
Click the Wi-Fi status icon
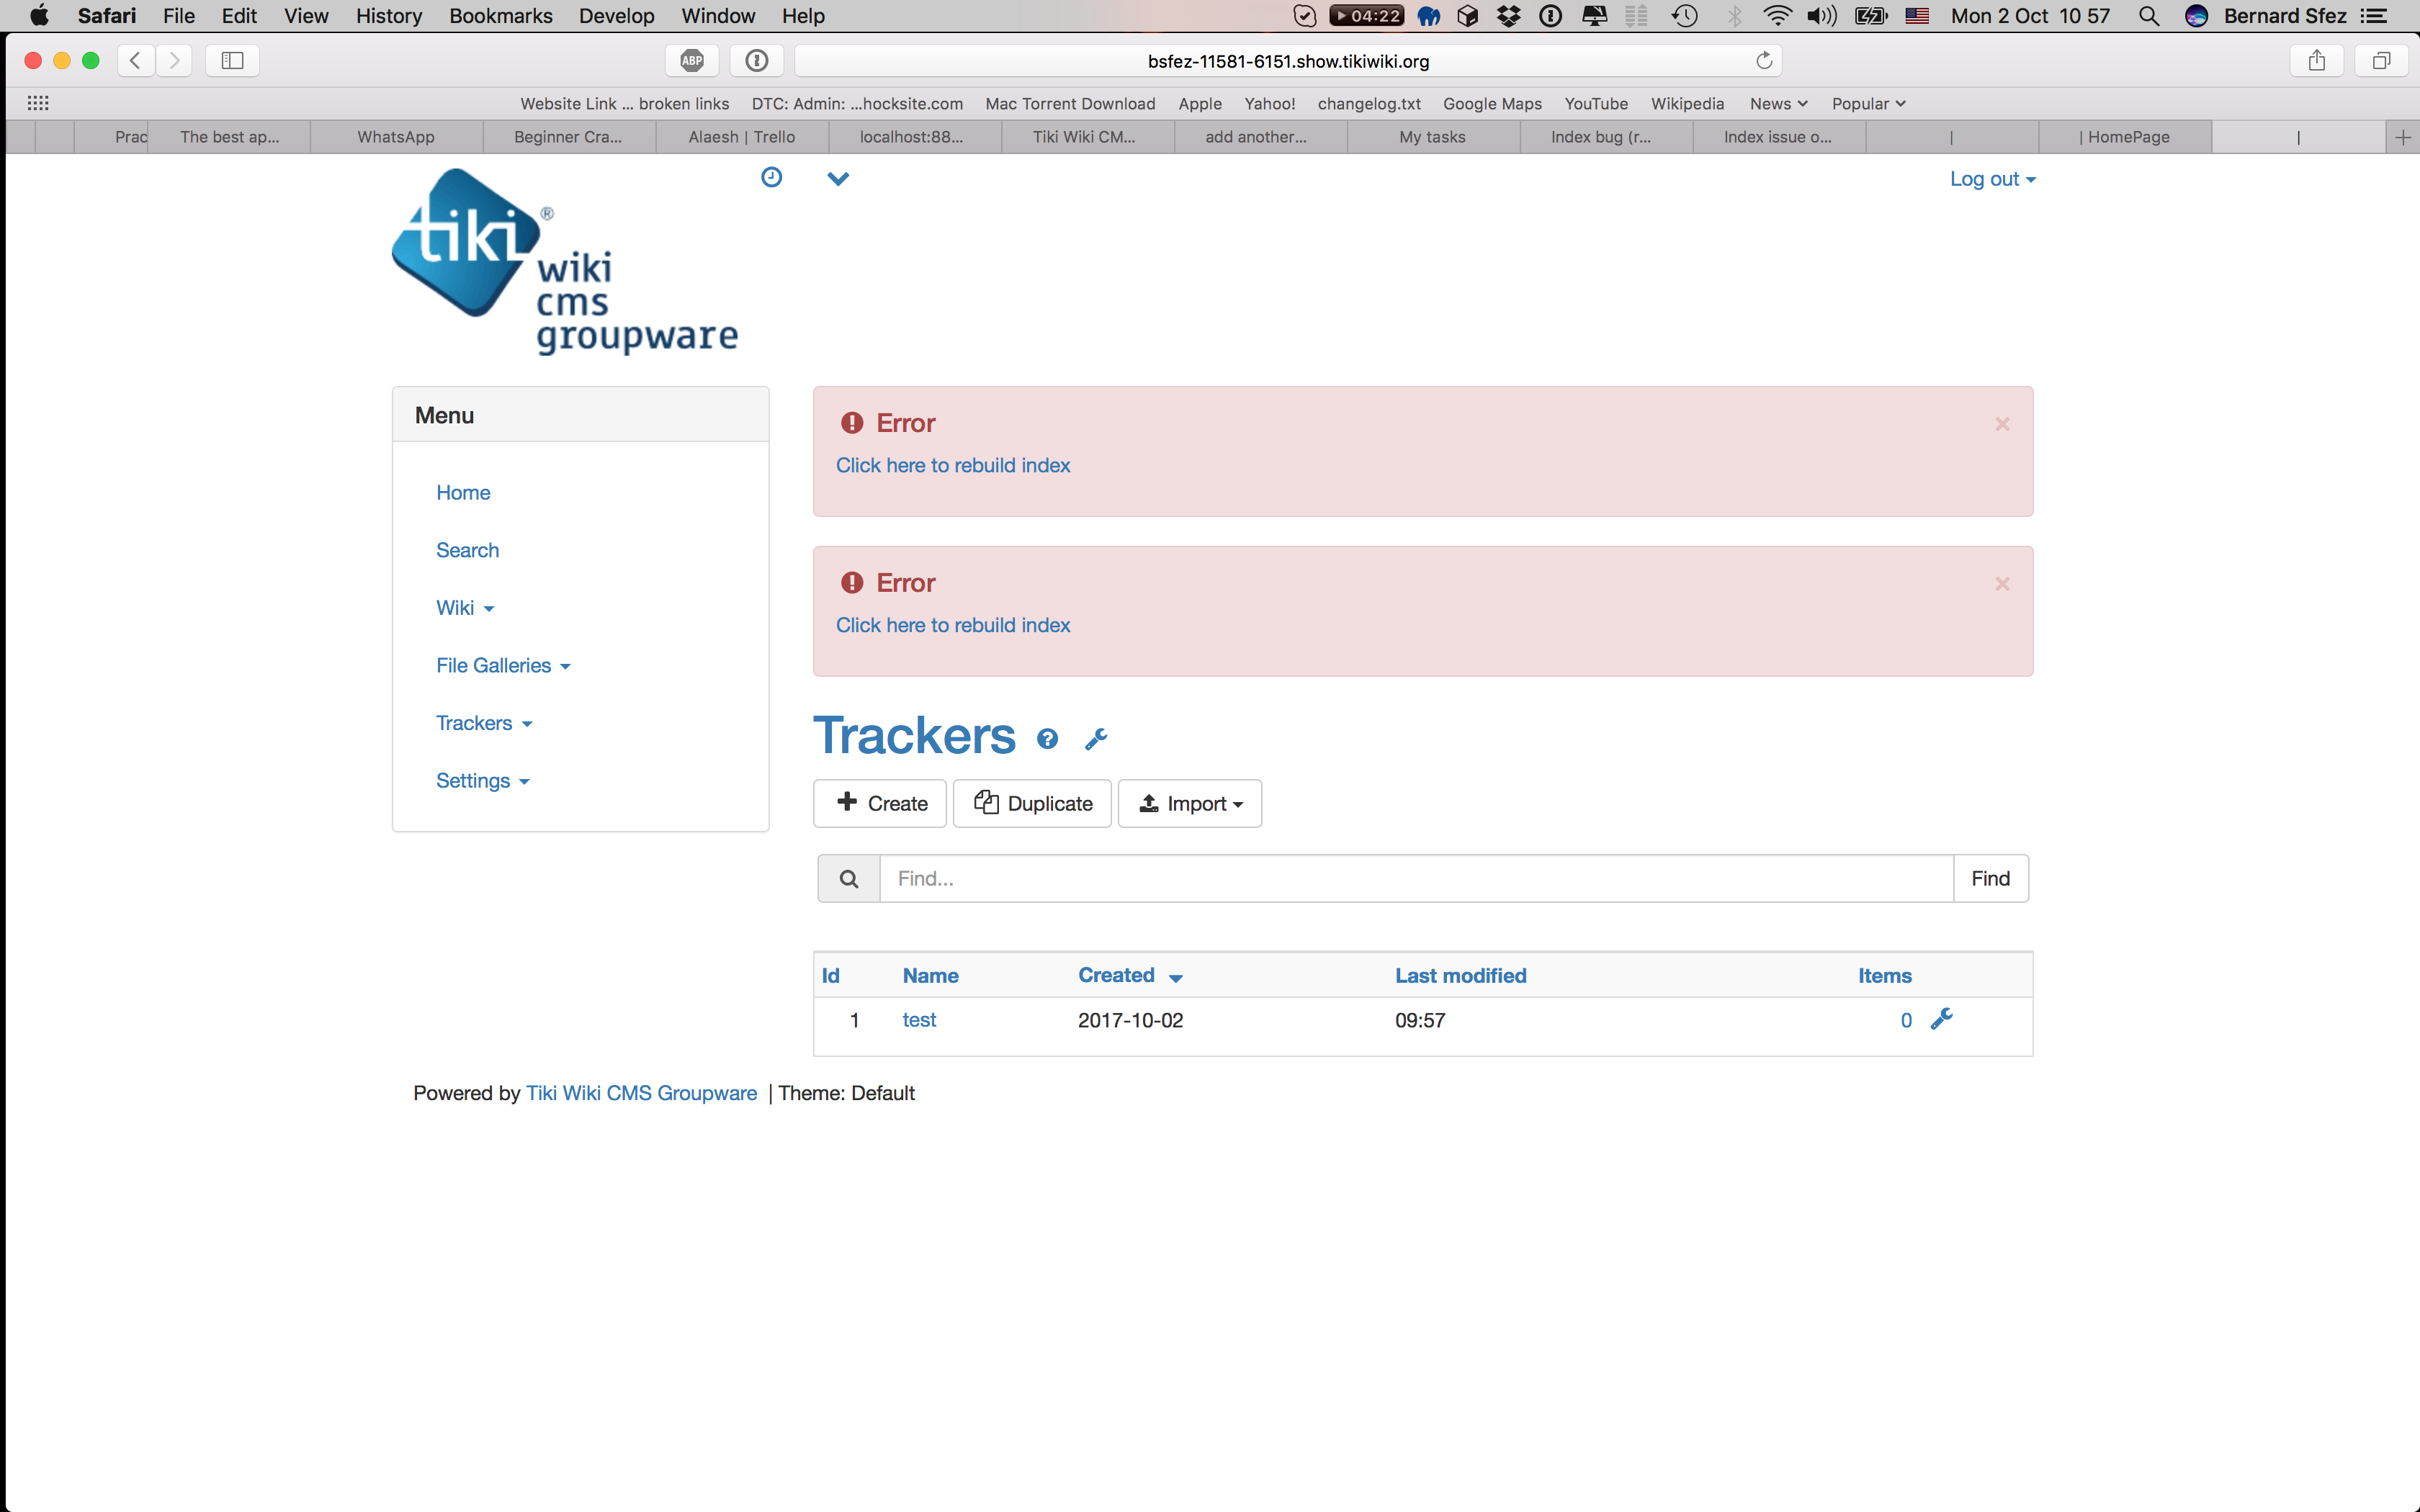click(1777, 16)
